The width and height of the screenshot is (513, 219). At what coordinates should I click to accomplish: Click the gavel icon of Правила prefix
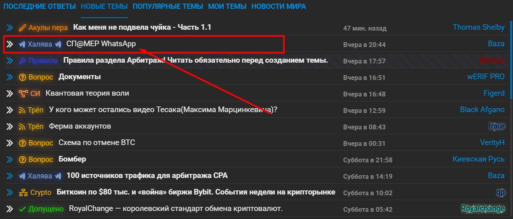click(23, 61)
